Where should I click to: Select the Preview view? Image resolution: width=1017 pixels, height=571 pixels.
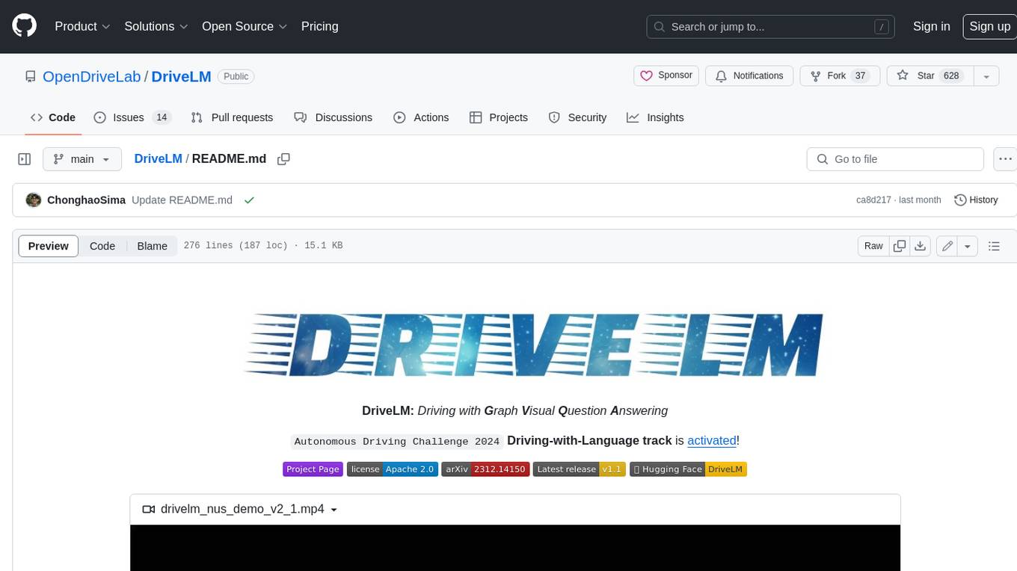click(49, 246)
